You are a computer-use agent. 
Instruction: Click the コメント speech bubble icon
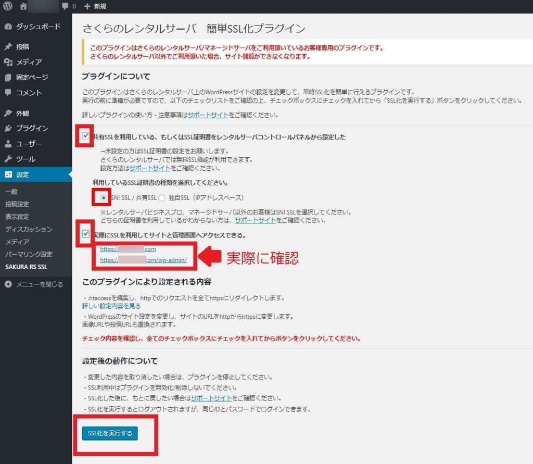(8, 92)
